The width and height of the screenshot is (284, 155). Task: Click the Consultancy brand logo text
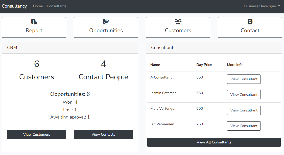14,6
